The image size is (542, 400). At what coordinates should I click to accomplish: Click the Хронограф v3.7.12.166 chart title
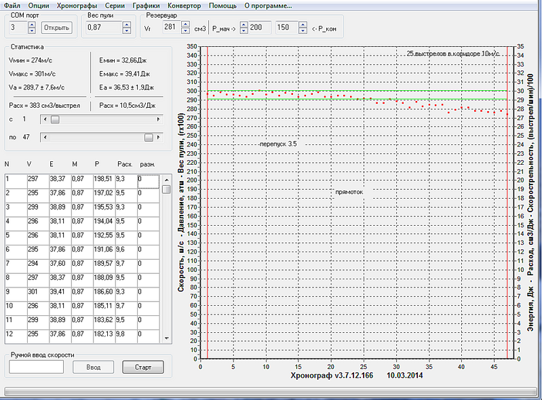click(x=332, y=376)
